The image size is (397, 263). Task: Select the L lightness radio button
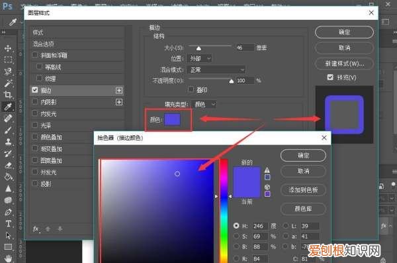(286, 225)
